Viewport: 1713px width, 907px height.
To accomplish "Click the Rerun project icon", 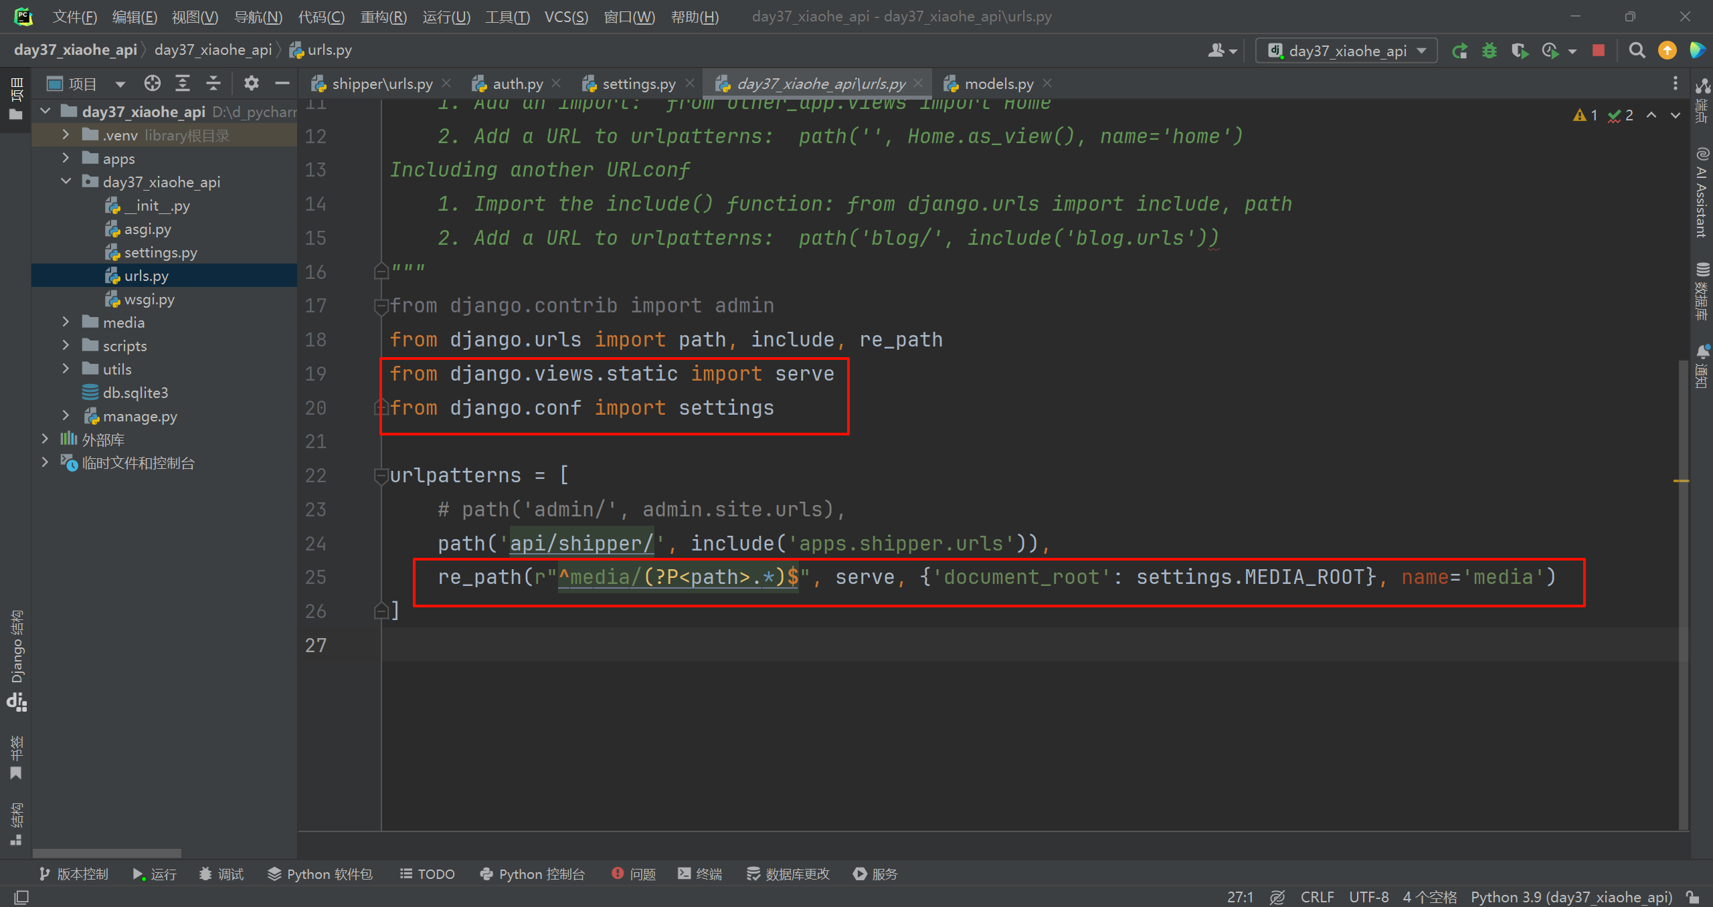I will [x=1459, y=51].
